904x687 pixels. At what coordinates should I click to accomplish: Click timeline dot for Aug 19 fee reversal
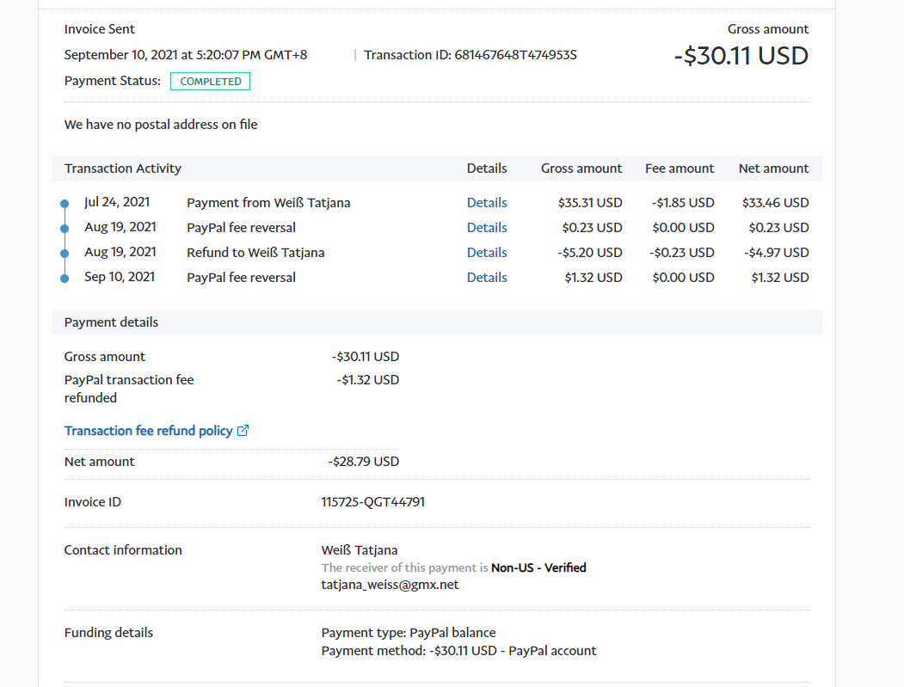pyautogui.click(x=65, y=229)
